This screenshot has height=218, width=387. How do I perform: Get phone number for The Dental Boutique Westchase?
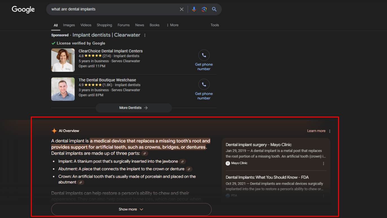(204, 96)
